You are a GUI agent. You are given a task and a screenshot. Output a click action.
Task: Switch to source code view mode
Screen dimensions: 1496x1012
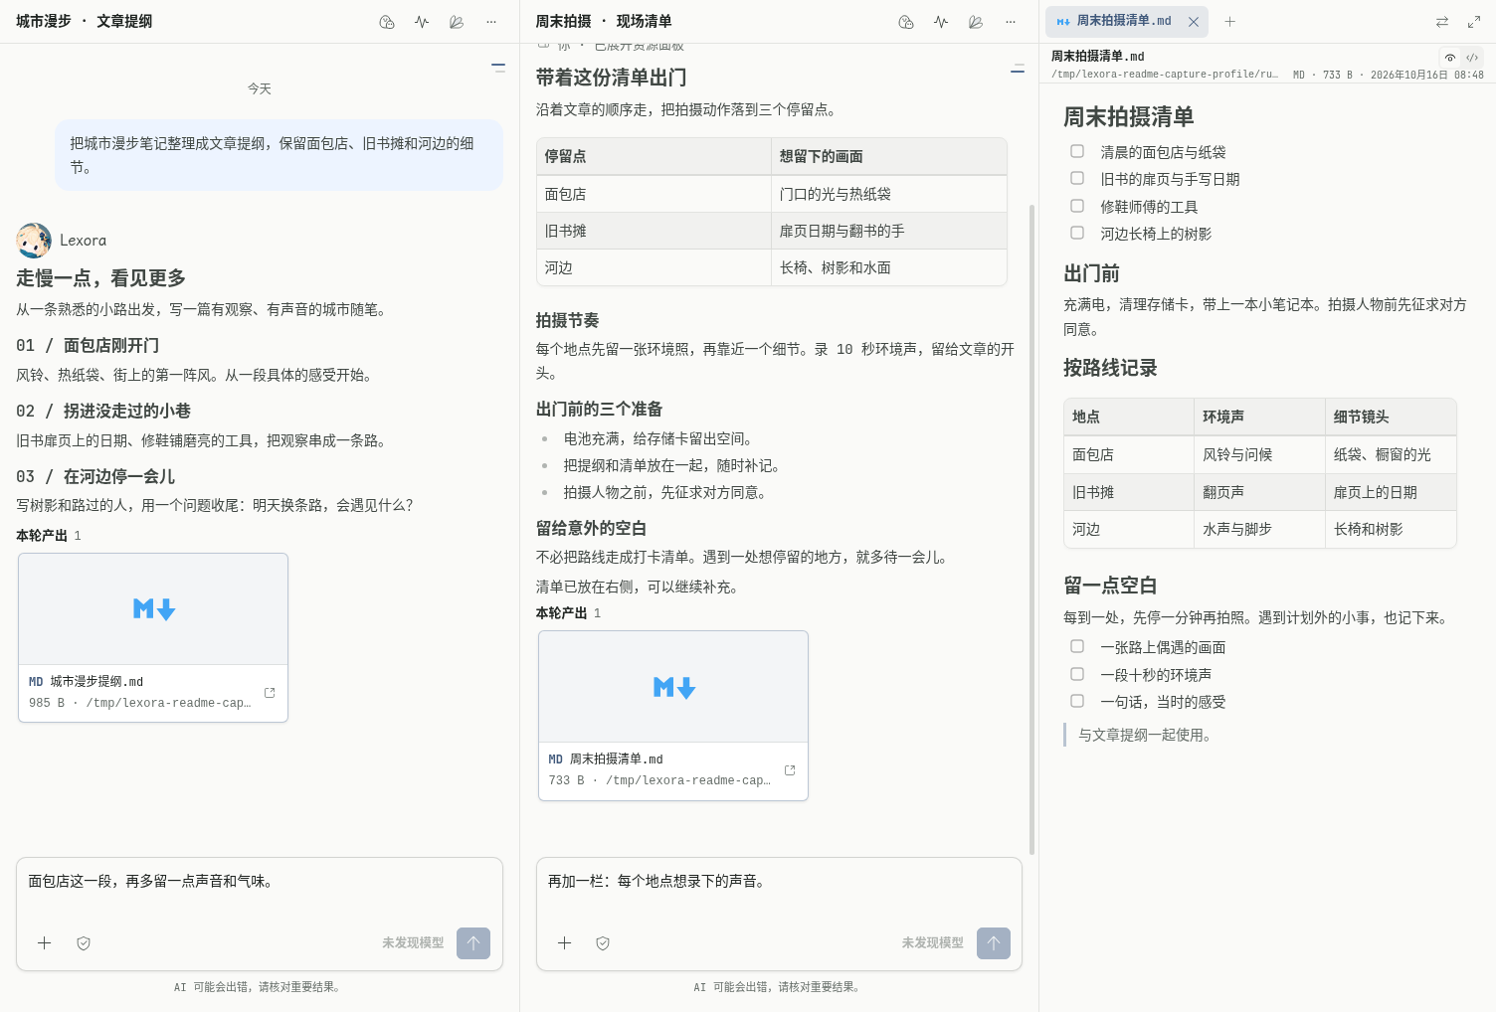1472,58
